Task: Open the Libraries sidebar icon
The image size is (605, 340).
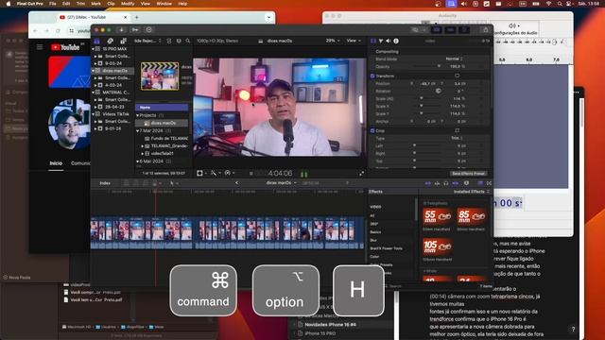Action: click(x=97, y=41)
